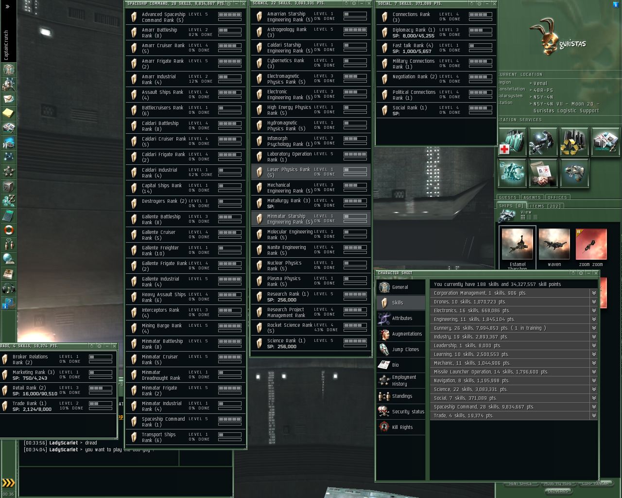Open the calculator icon
Viewport: 622px width, 498px height.
click(9, 215)
